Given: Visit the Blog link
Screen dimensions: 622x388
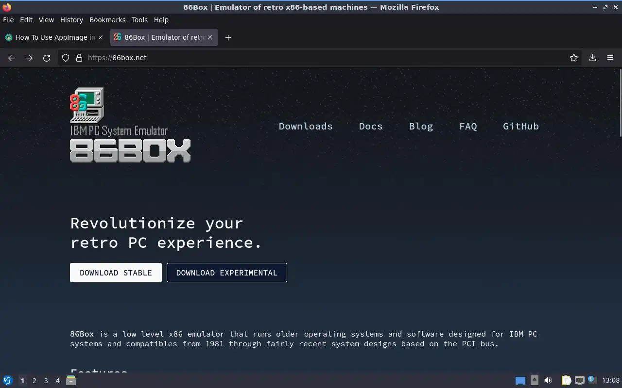Looking at the screenshot, I should [x=421, y=126].
